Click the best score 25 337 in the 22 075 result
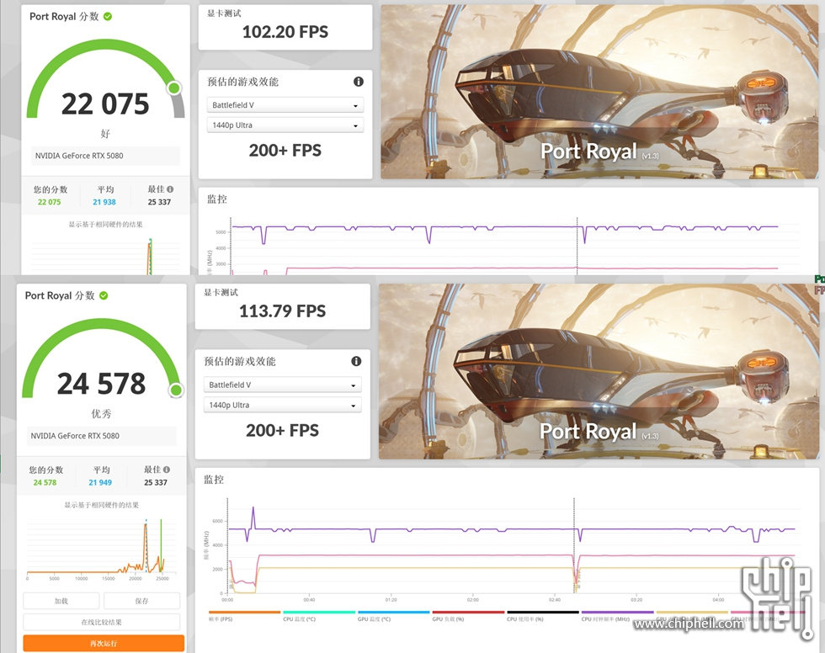 point(159,202)
